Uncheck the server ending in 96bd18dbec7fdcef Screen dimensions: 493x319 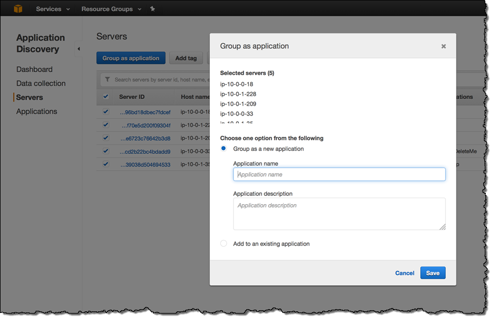106,112
